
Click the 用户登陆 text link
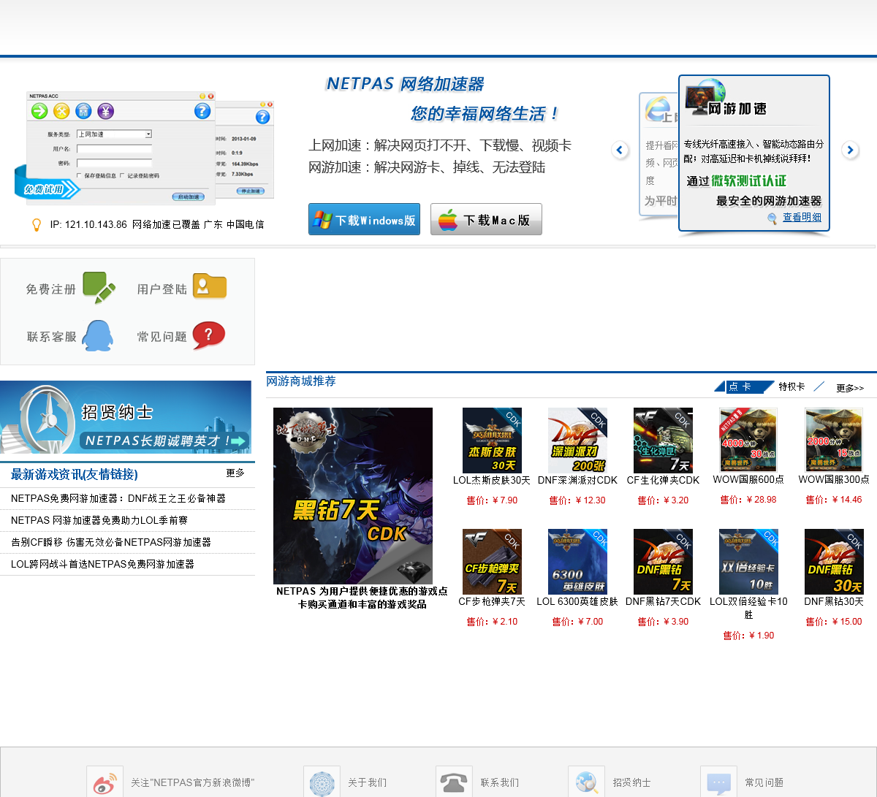pos(162,289)
